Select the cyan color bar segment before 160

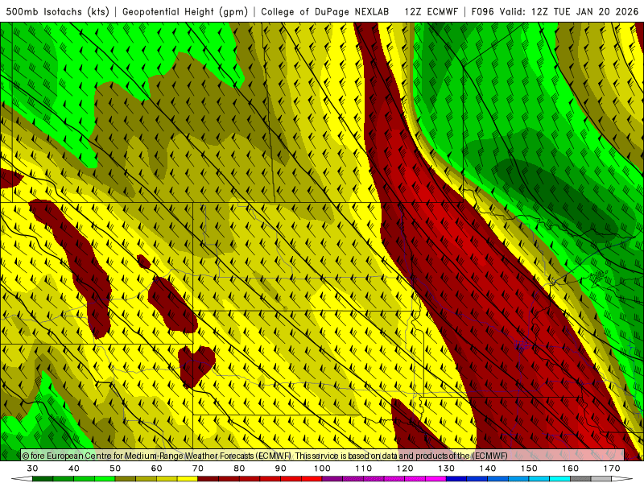pyautogui.click(x=559, y=478)
